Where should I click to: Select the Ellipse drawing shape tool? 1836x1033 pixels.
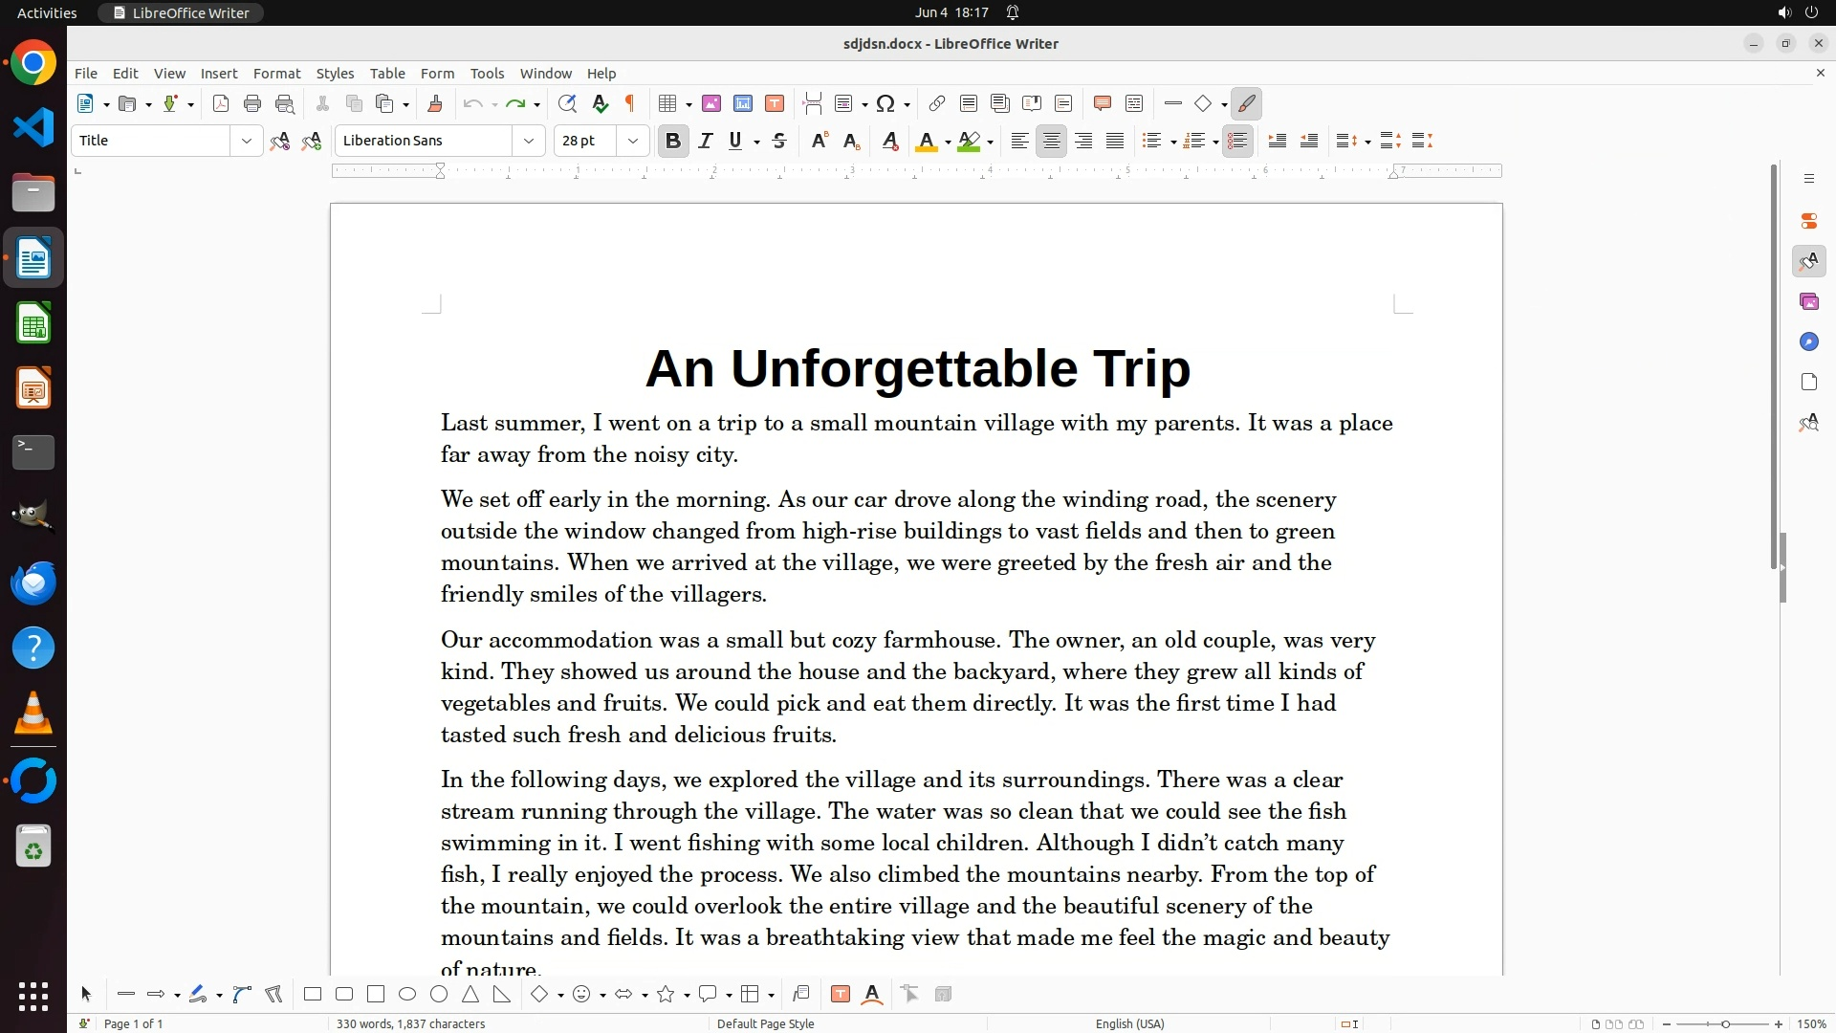coord(407,995)
